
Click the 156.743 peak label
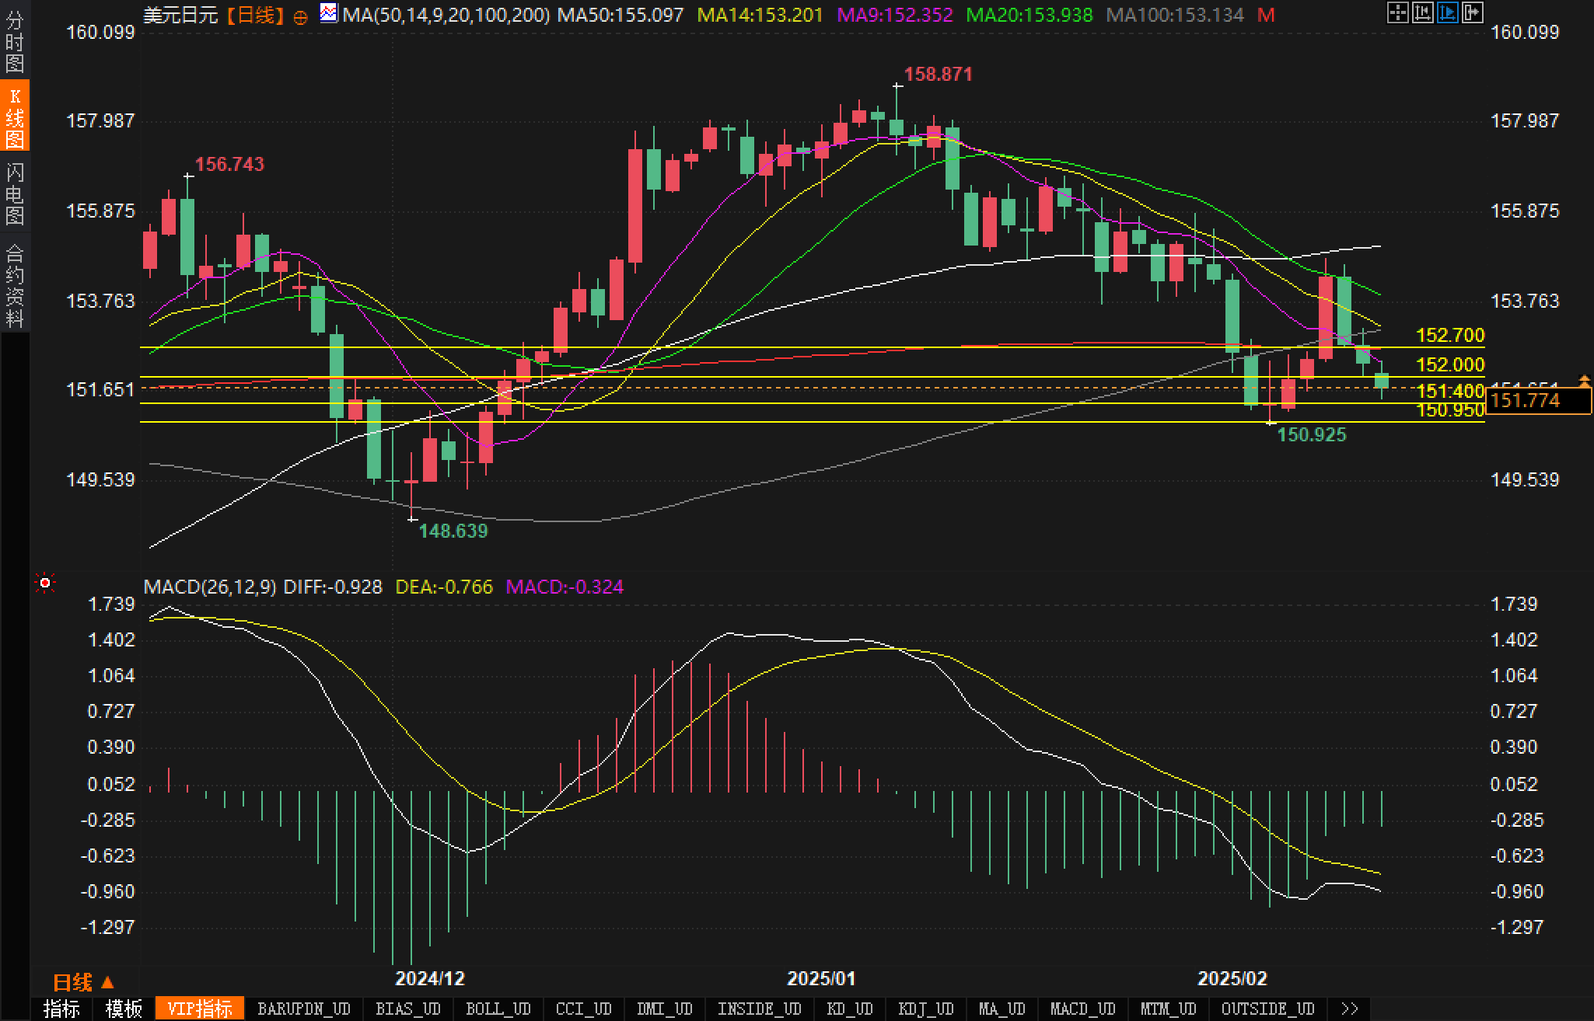pos(229,164)
